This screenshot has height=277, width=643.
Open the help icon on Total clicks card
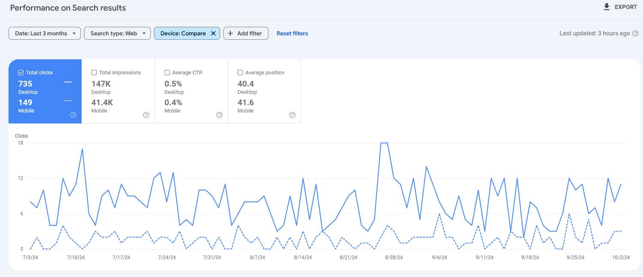(x=73, y=115)
